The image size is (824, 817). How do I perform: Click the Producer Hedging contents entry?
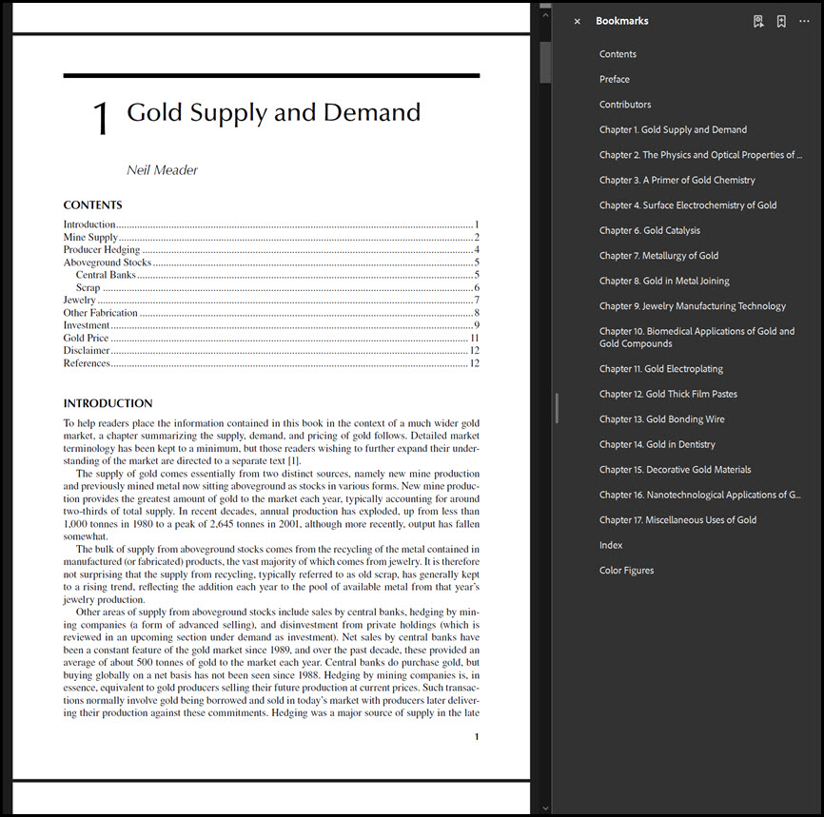click(x=271, y=249)
